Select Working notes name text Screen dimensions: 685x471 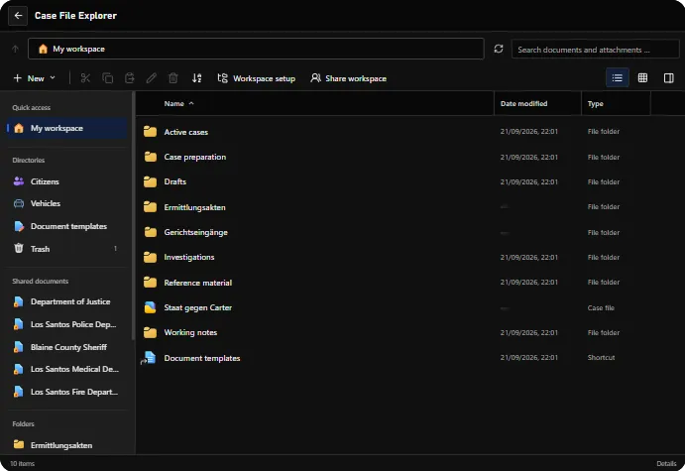point(190,332)
